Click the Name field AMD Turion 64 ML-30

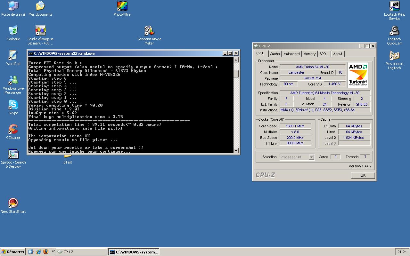[x=312, y=67]
